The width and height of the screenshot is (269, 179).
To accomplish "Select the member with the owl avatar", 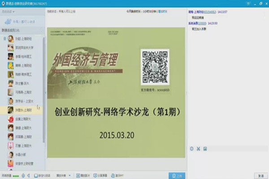I will [11, 39].
